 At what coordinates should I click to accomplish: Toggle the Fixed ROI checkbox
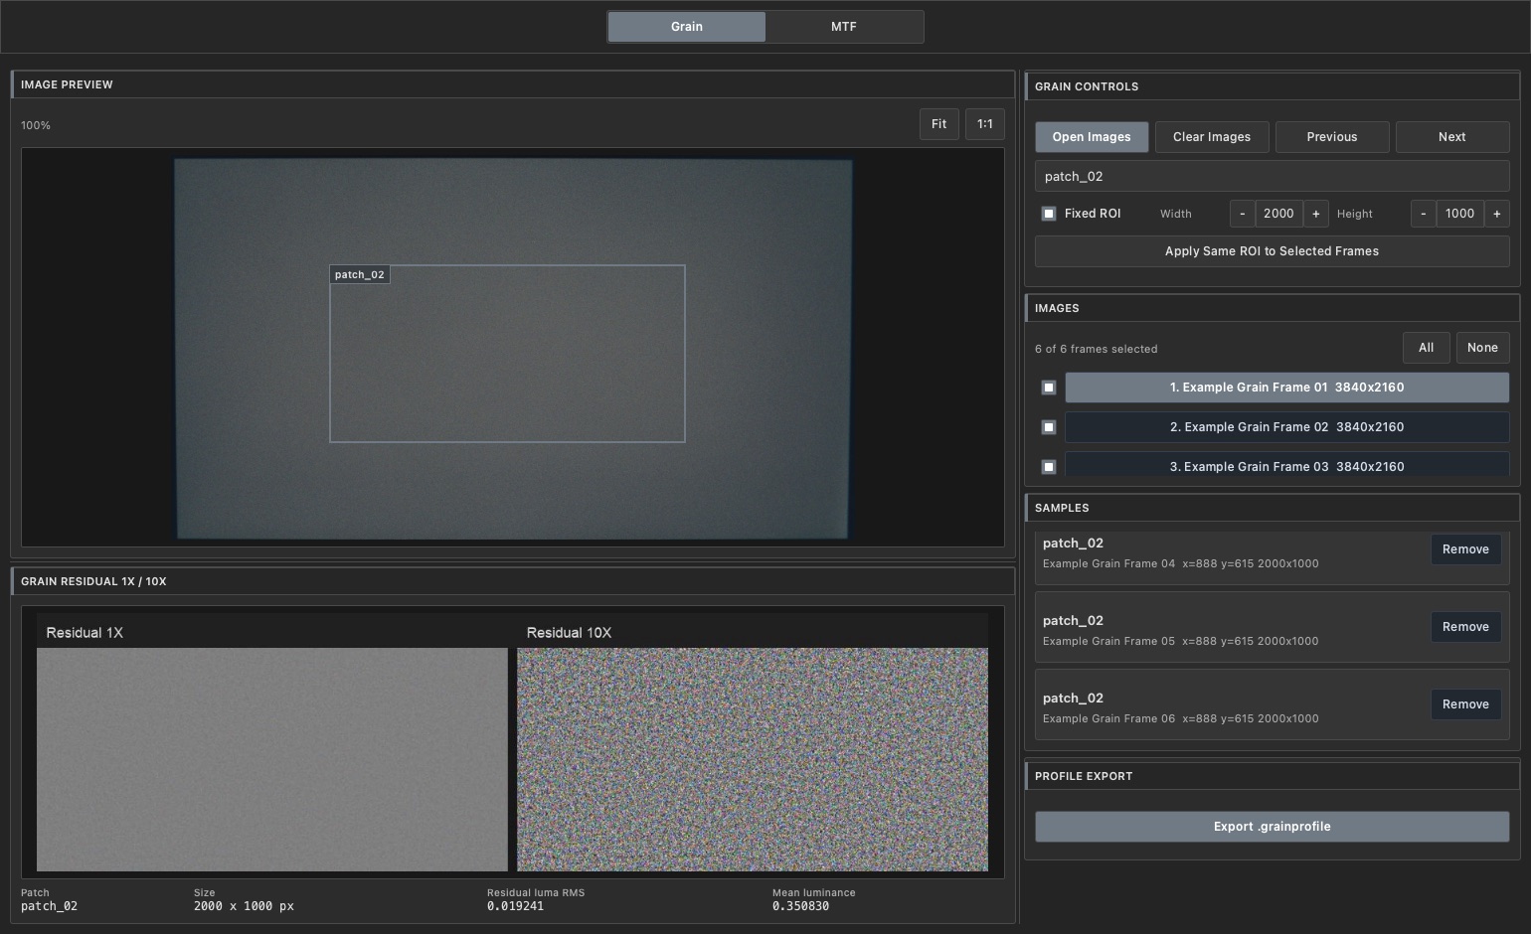click(1049, 214)
